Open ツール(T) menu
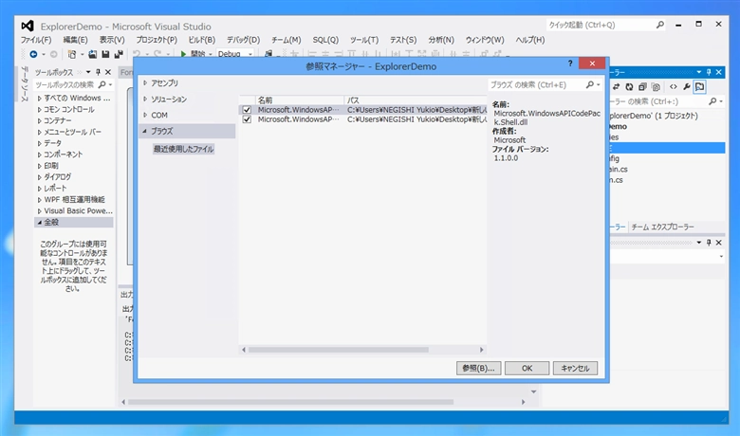This screenshot has width=740, height=436. pyautogui.click(x=364, y=40)
